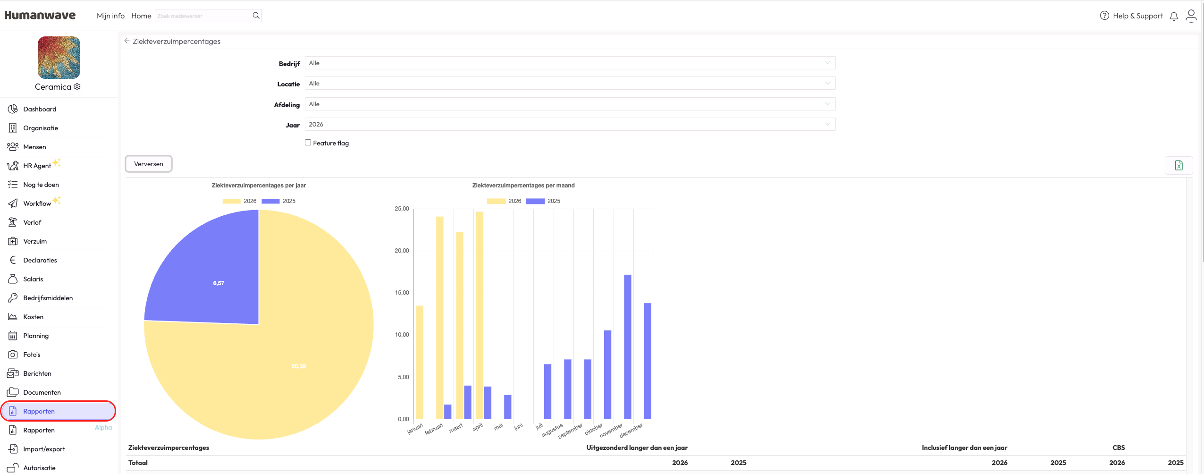Click the Totaal row label
The width and height of the screenshot is (1204, 474).
(x=138, y=463)
